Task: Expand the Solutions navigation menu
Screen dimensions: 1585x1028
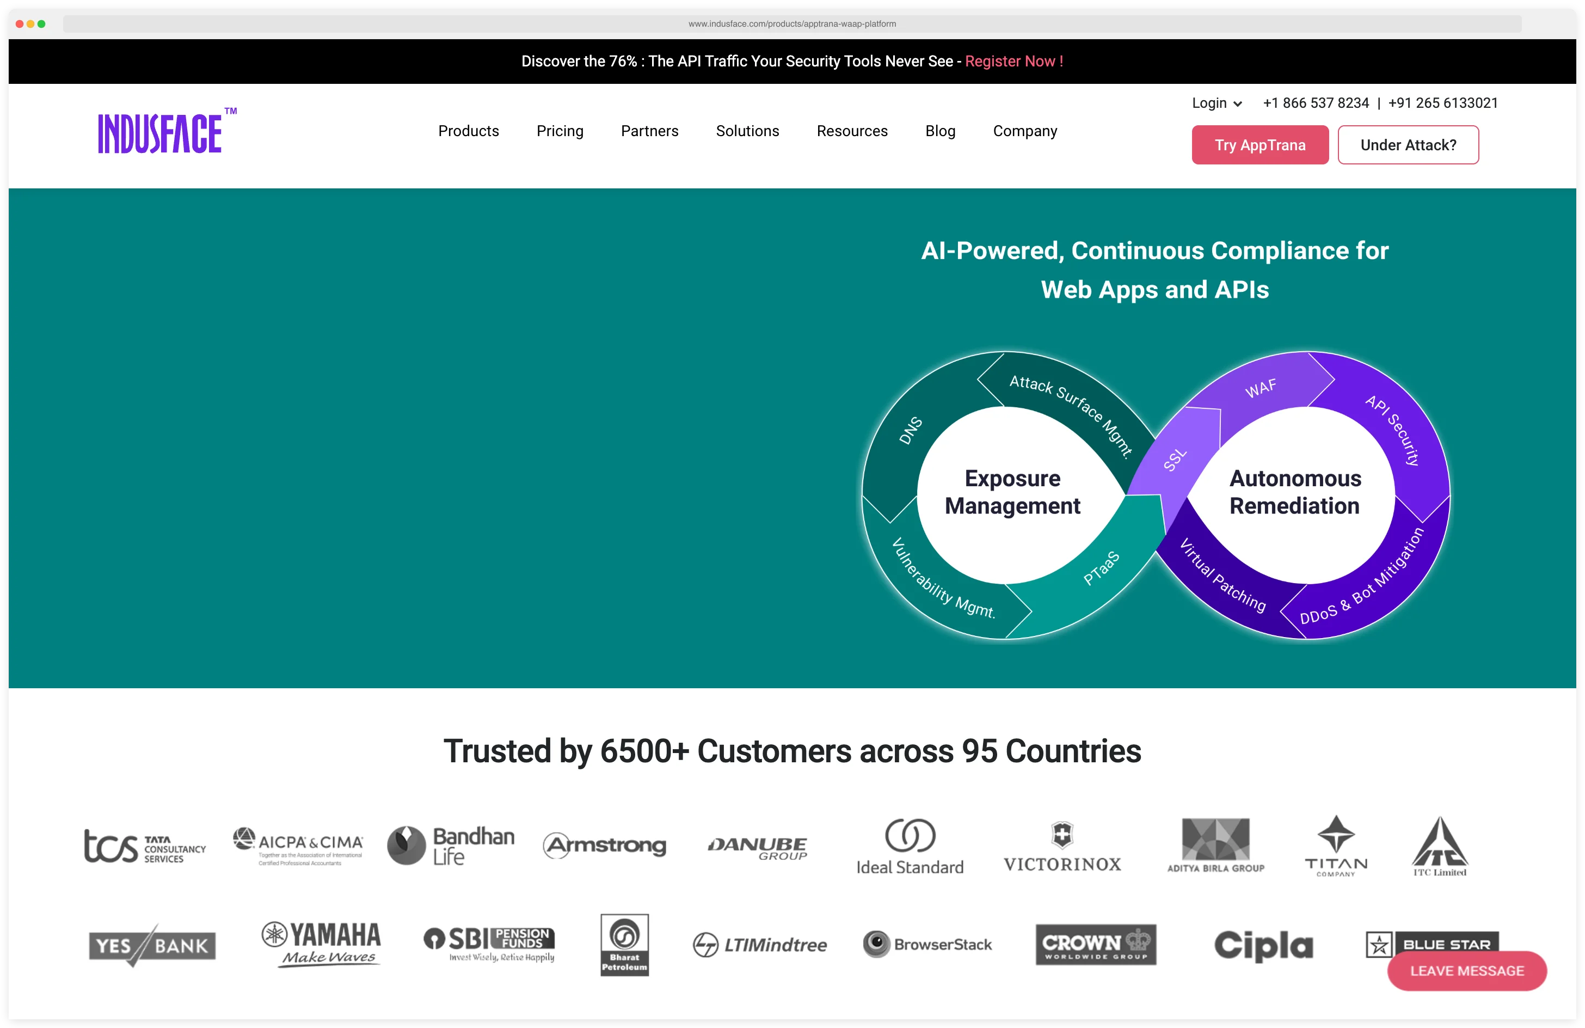Action: pos(747,131)
